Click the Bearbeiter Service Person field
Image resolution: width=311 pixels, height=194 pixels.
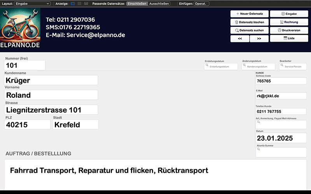293,67
